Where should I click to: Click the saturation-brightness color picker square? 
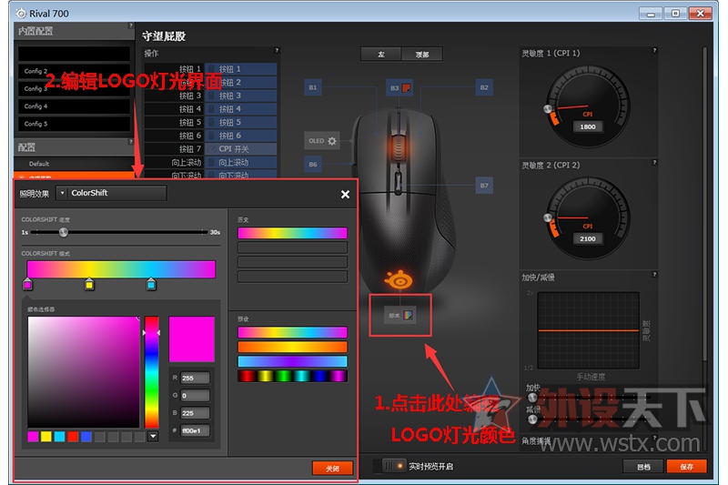click(x=84, y=372)
